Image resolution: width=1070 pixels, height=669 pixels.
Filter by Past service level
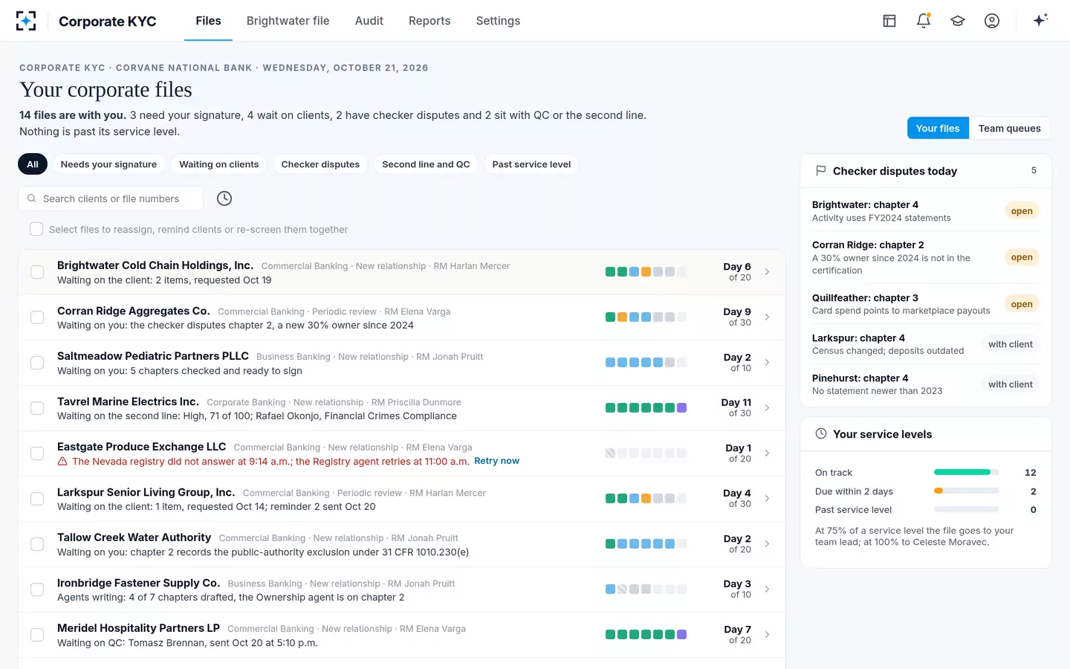(531, 164)
